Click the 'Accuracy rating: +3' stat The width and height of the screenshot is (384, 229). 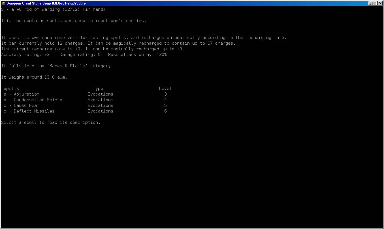[x=25, y=55]
